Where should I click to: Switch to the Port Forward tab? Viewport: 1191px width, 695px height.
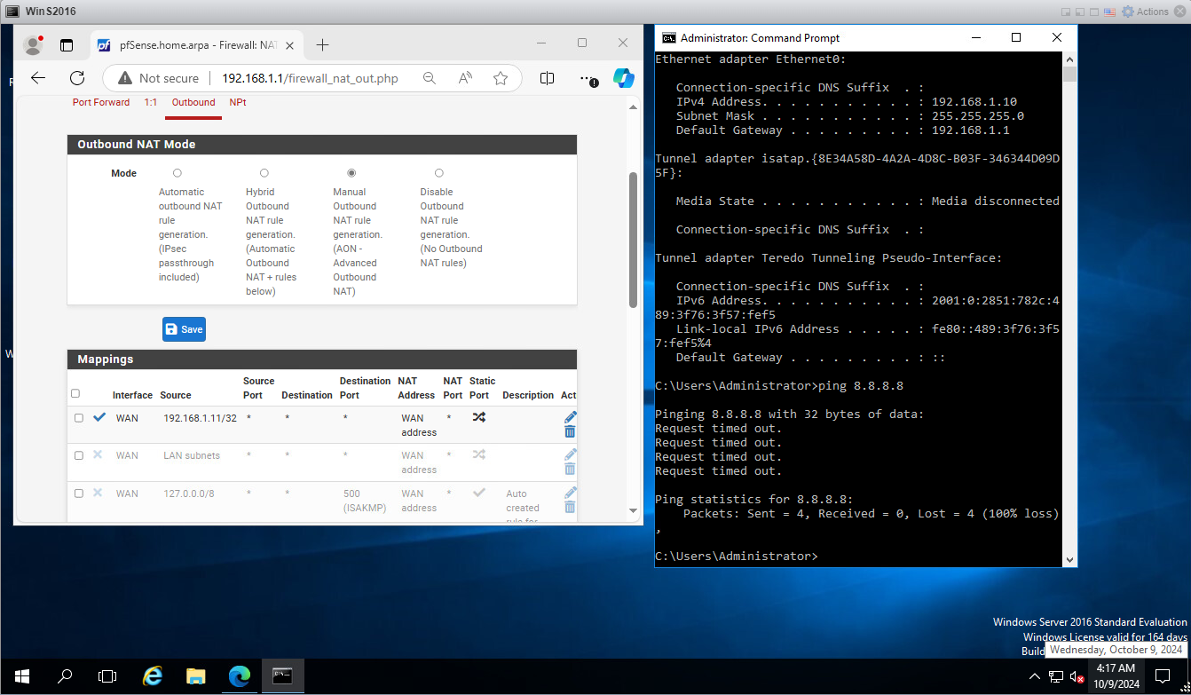point(101,102)
